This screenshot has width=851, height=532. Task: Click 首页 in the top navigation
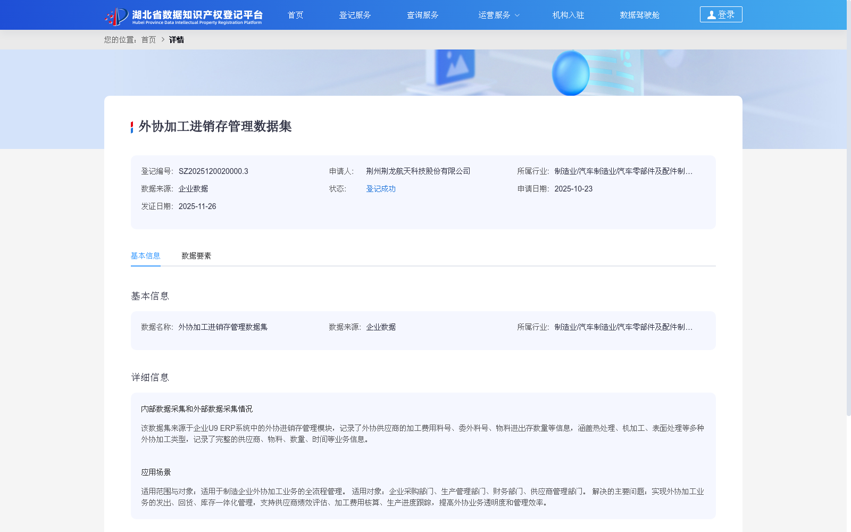295,15
